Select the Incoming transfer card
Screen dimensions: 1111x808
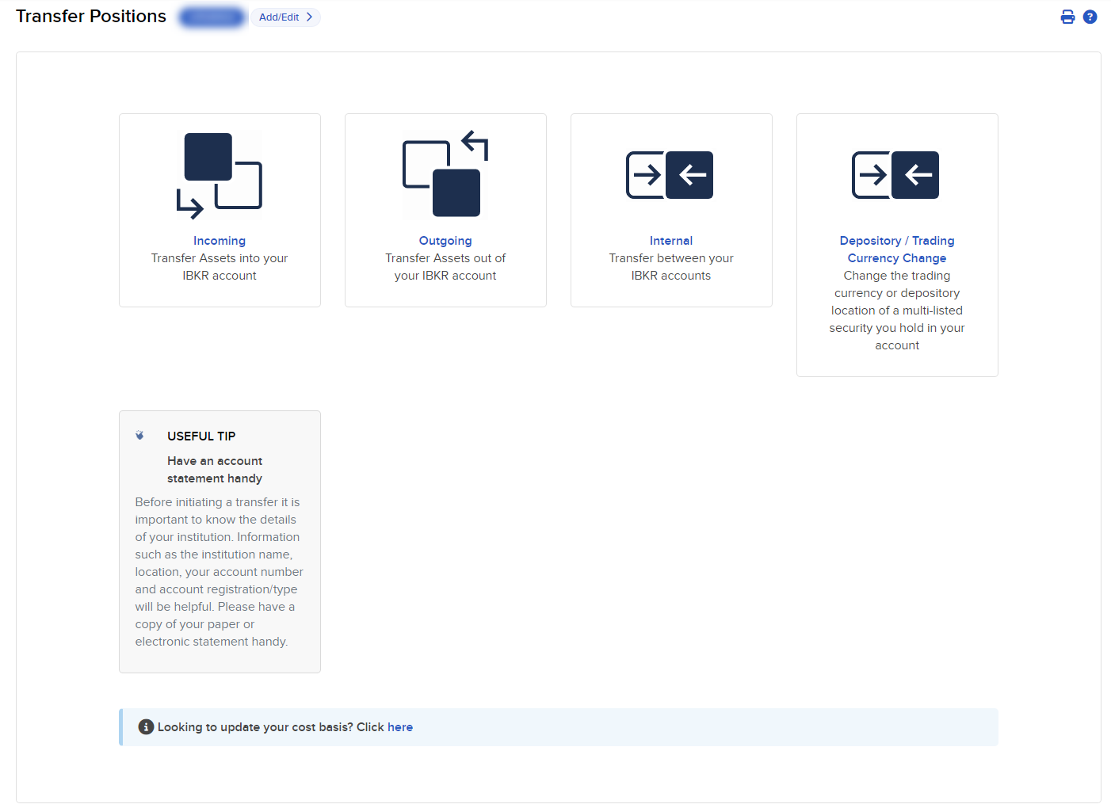(x=220, y=209)
